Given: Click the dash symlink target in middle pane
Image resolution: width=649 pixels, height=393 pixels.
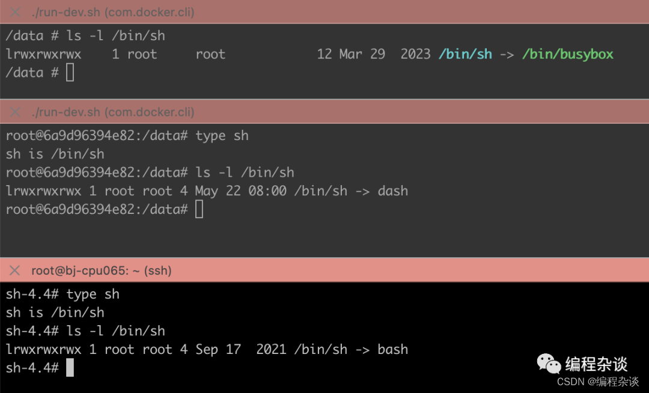Looking at the screenshot, I should 393,190.
